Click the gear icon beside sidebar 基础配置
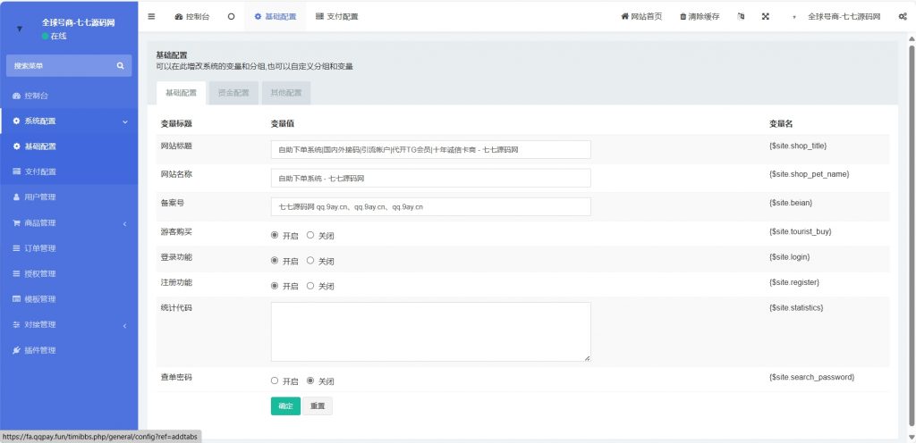 click(16, 146)
